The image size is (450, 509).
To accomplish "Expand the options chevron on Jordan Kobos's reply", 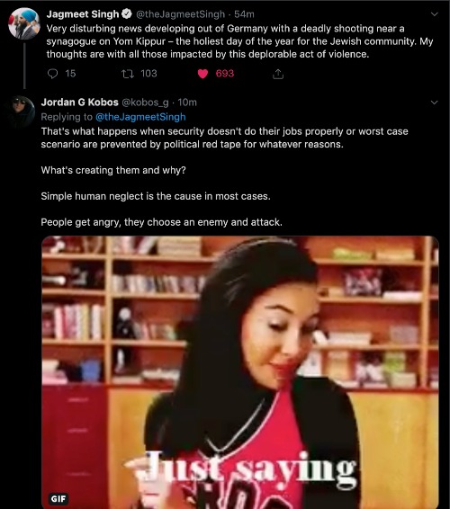I will [x=435, y=103].
